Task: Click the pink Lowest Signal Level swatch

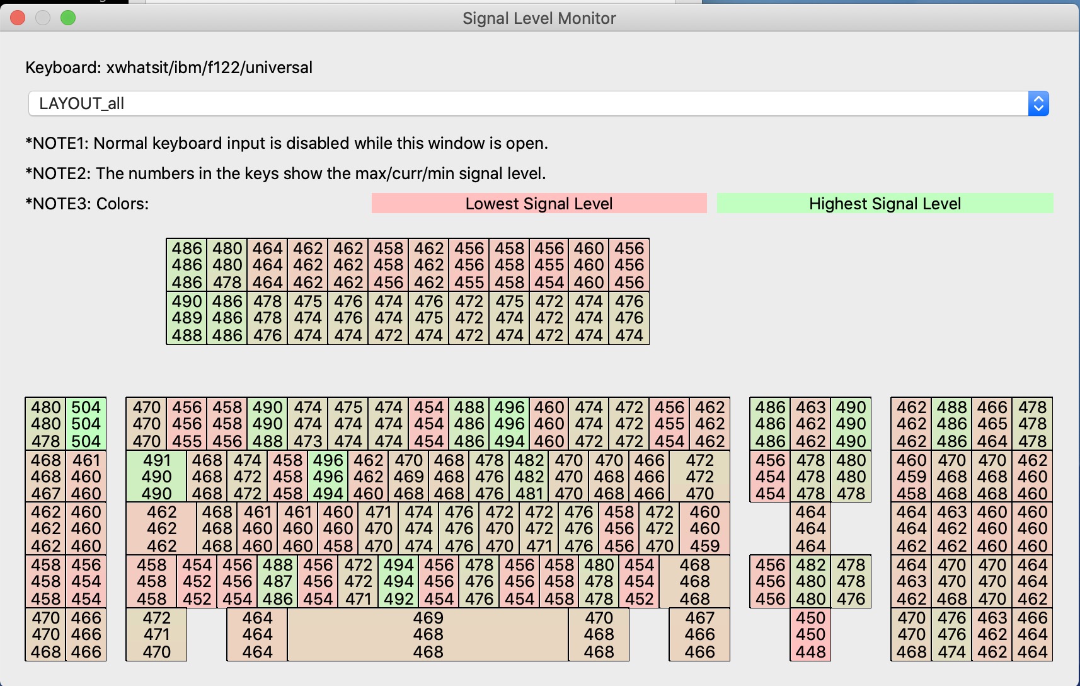Action: (539, 204)
